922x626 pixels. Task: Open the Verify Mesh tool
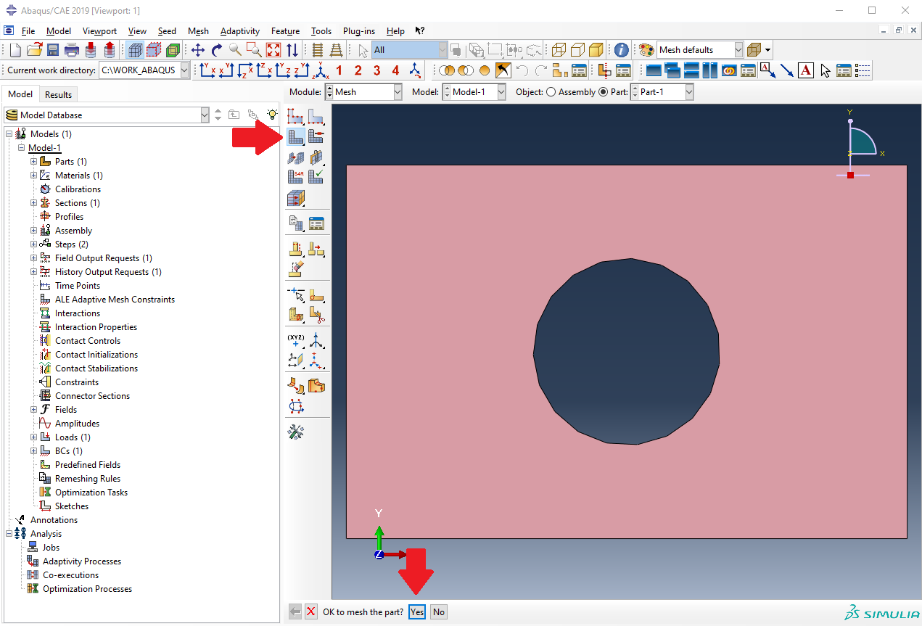316,176
